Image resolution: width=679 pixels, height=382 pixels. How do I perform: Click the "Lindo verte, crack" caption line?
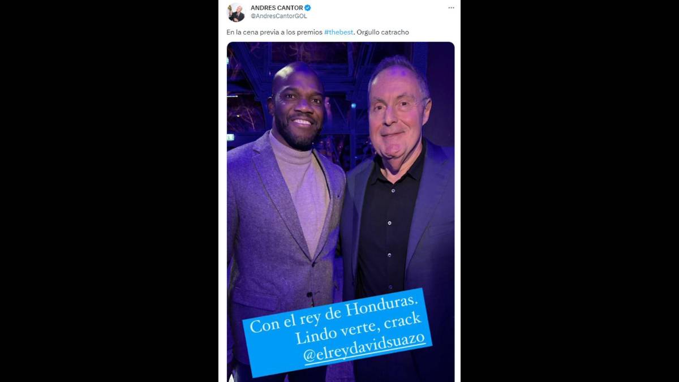click(x=359, y=329)
